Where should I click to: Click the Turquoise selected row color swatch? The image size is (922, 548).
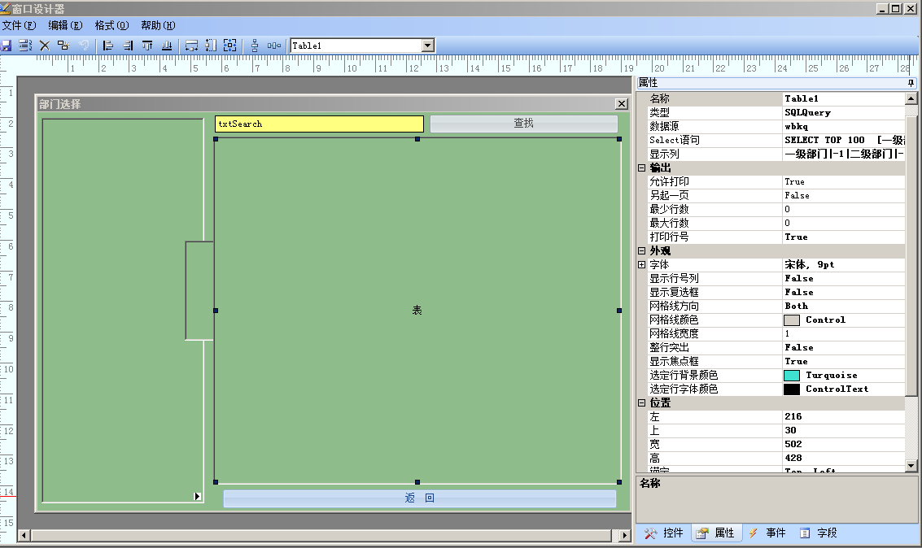click(x=792, y=376)
